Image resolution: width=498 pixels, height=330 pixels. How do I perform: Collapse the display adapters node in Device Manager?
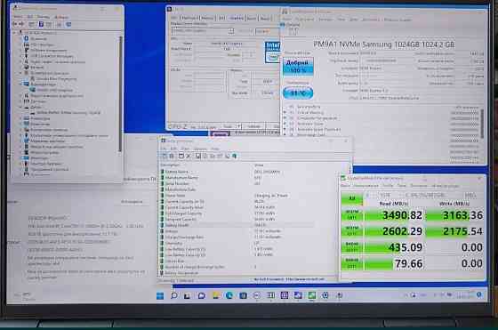click(x=20, y=85)
